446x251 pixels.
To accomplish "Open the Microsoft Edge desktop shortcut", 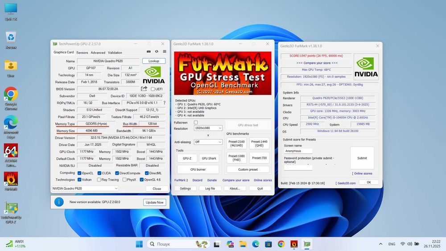I will pyautogui.click(x=11, y=127).
